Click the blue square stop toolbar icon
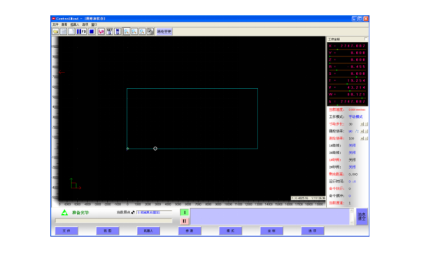424x254 pixels. coord(92,31)
